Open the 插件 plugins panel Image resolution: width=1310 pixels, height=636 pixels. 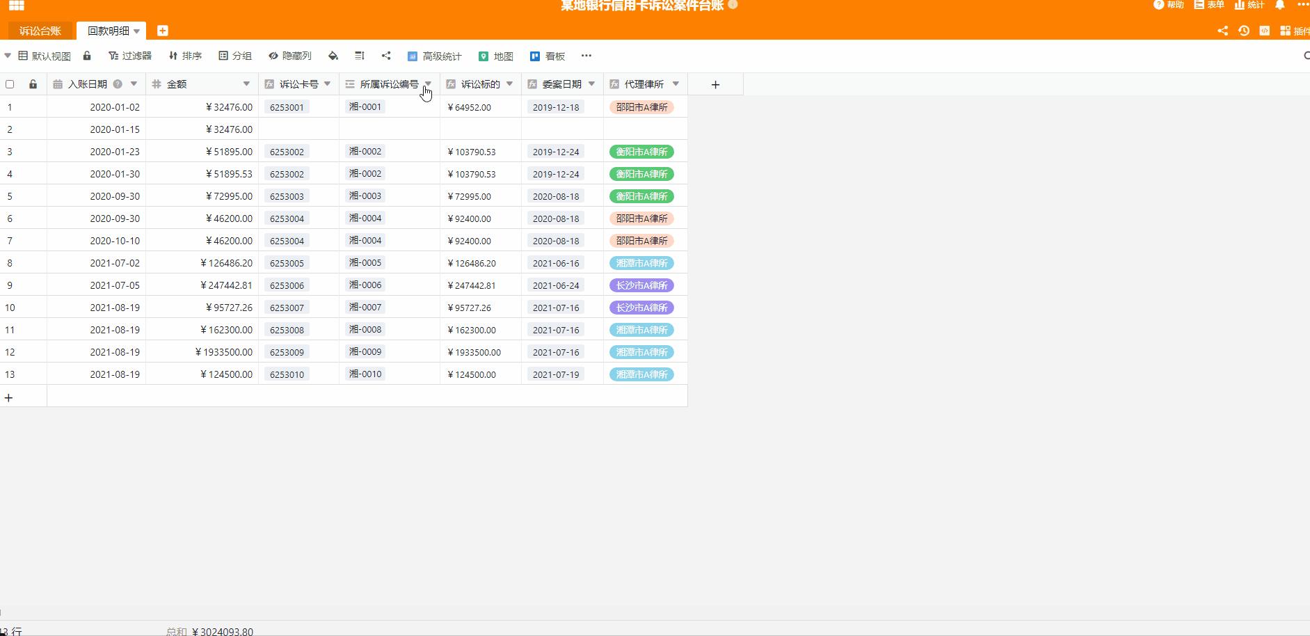pos(1295,31)
